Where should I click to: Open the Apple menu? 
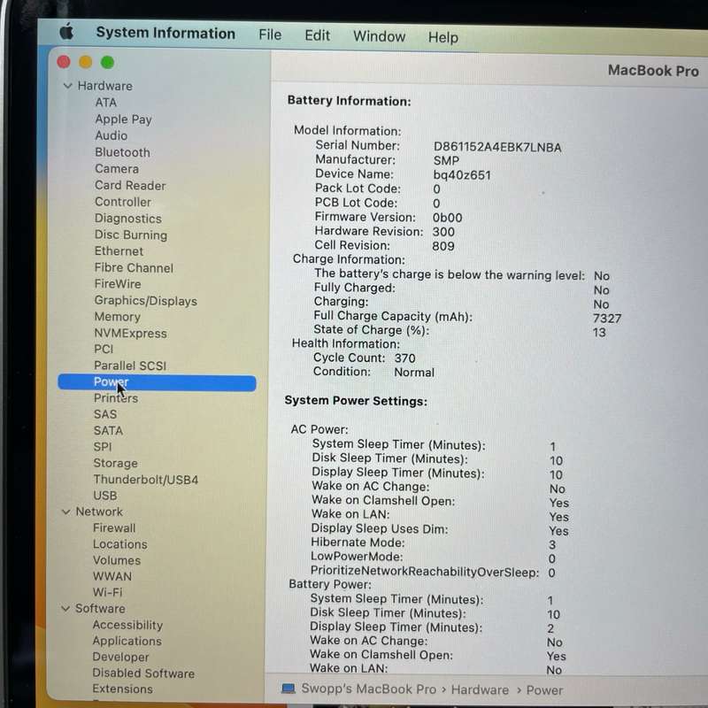click(66, 32)
